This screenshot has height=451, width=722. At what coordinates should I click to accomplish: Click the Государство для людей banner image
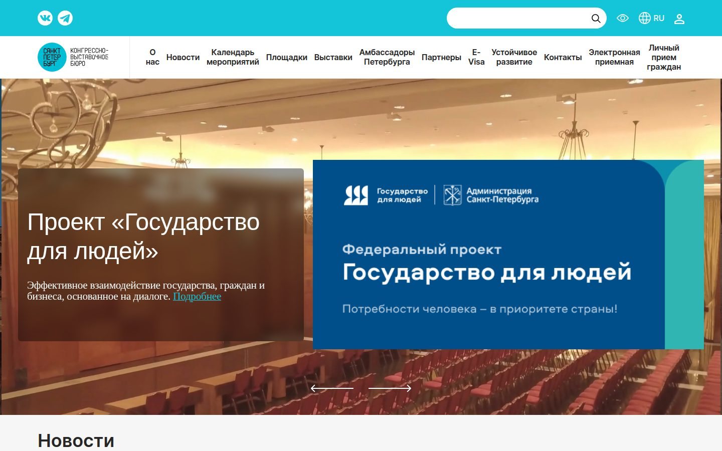click(508, 255)
